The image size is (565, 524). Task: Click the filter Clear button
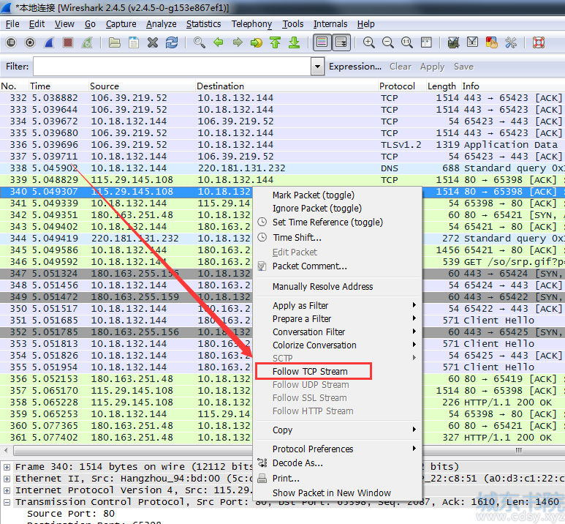coord(401,67)
